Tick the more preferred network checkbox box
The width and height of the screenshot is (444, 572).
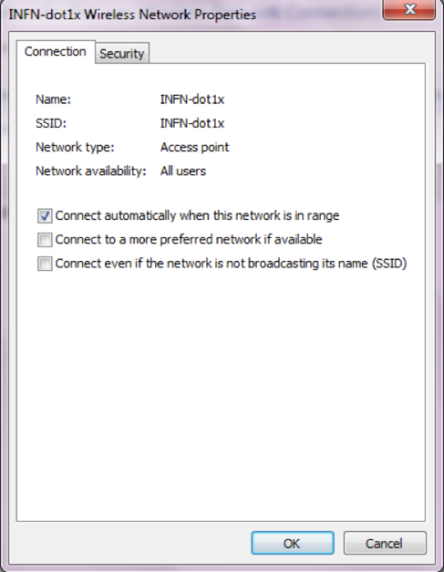[x=45, y=240]
